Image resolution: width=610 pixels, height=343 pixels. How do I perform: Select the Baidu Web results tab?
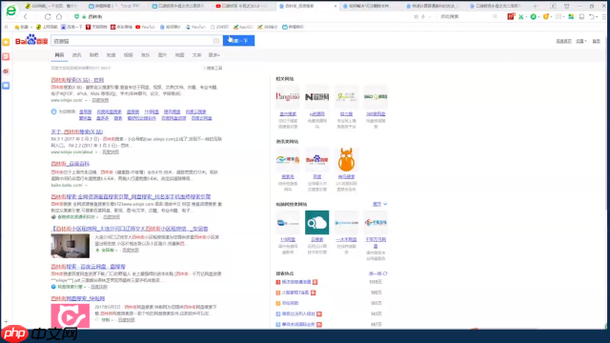coord(59,55)
